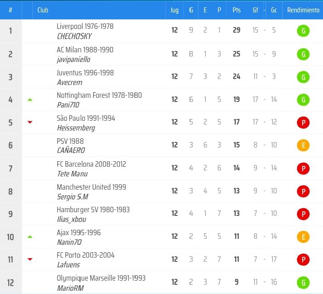
Task: Sort by the Club column header
Action: tap(43, 10)
